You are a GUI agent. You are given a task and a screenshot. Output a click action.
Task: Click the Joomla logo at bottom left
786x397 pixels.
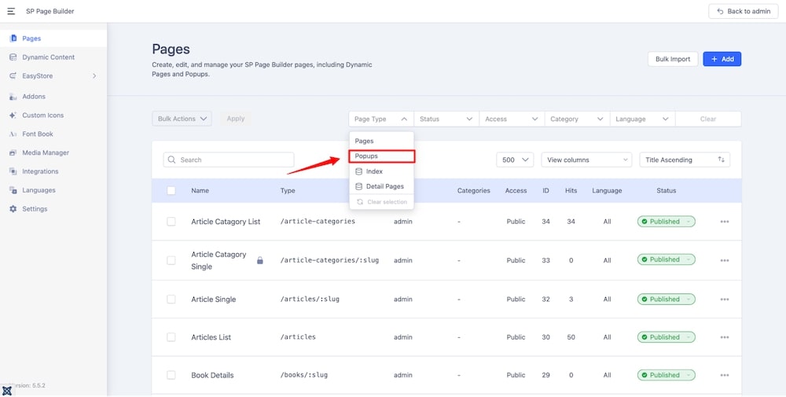pyautogui.click(x=8, y=390)
